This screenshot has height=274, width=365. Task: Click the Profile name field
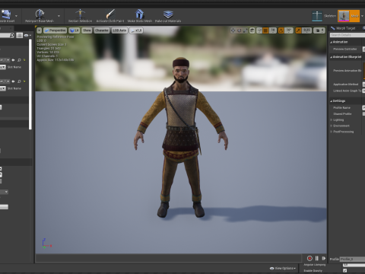(x=352, y=259)
